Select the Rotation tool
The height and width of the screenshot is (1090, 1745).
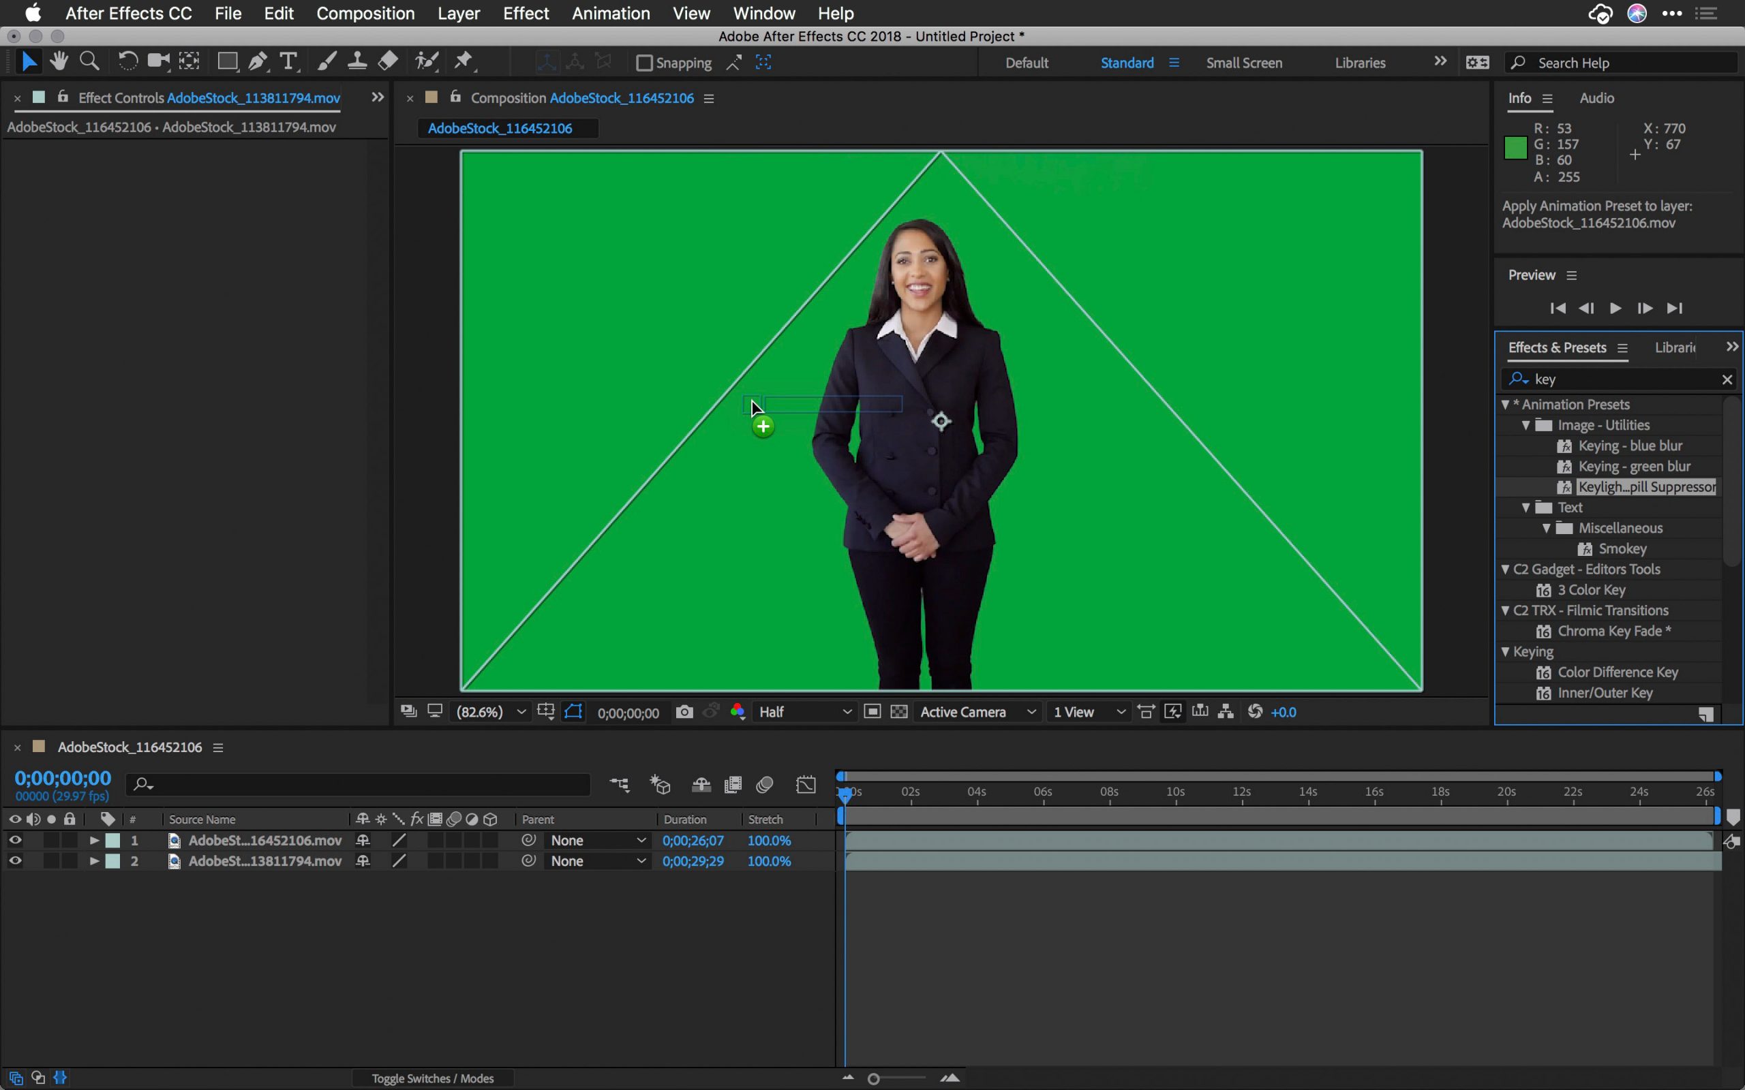tap(127, 62)
